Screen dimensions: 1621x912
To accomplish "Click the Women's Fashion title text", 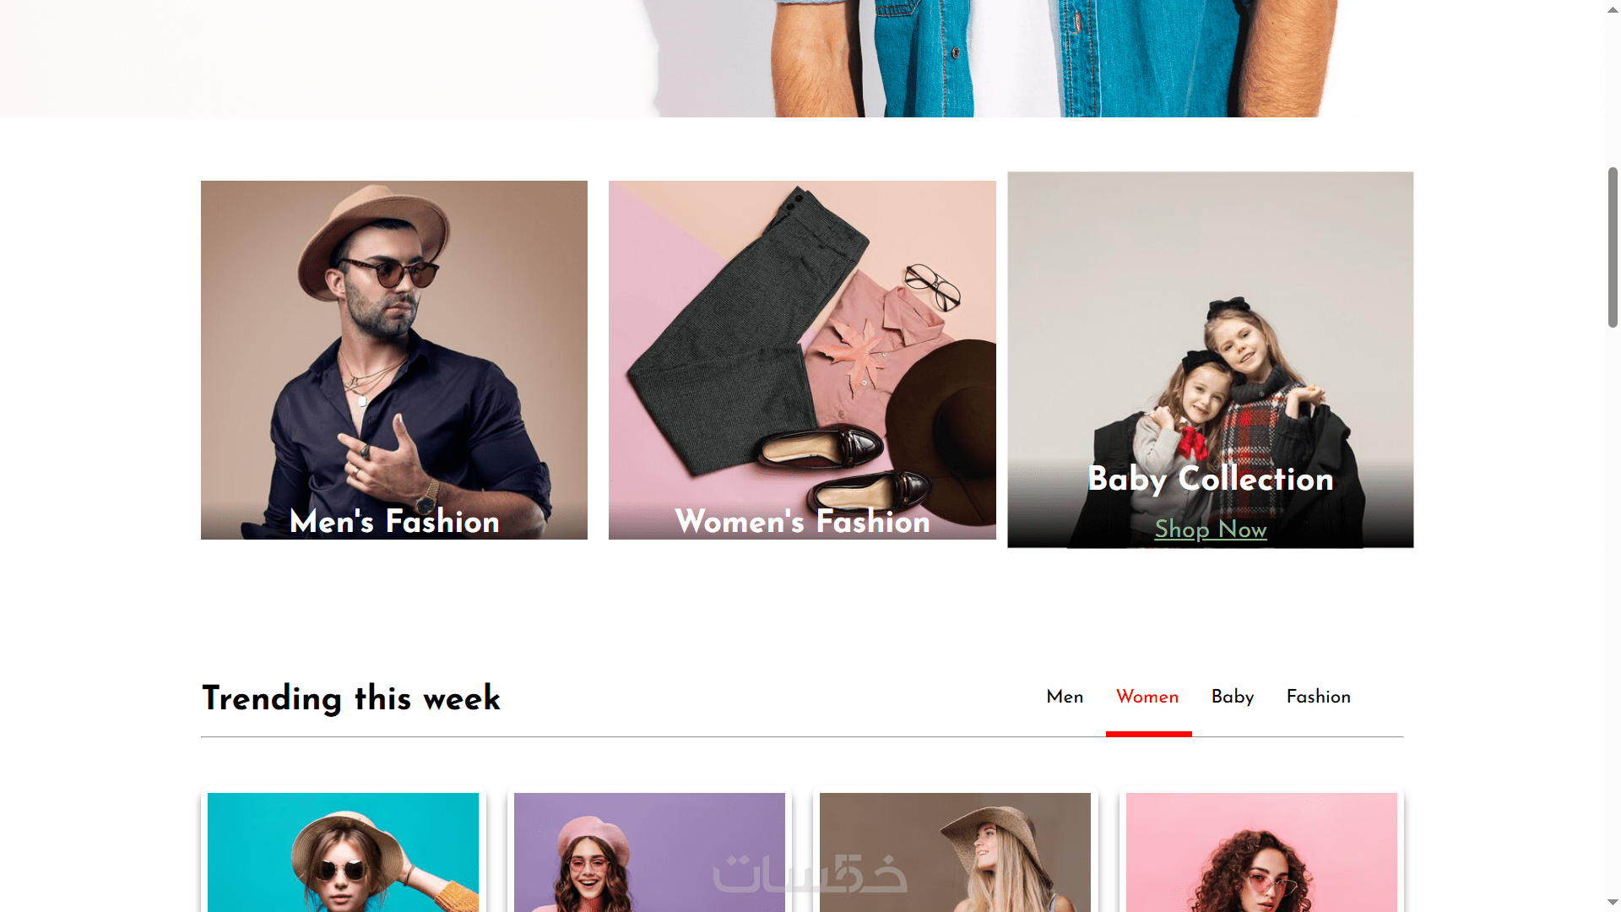I will tap(802, 521).
